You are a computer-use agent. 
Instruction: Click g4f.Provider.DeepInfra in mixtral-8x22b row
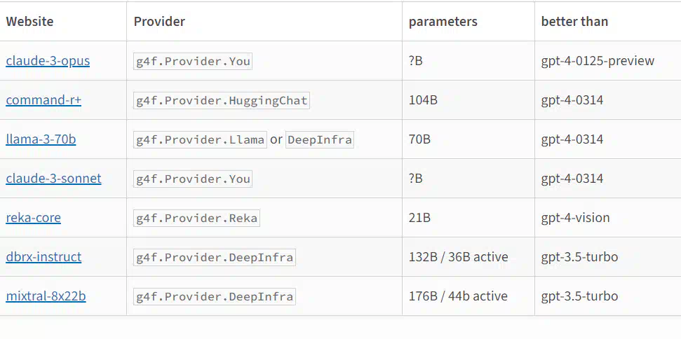click(x=215, y=296)
